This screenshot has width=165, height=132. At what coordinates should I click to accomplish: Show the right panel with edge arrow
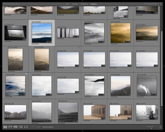point(164,66)
